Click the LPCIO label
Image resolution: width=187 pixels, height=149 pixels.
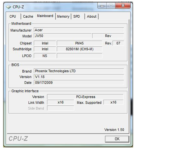[x=27, y=56]
